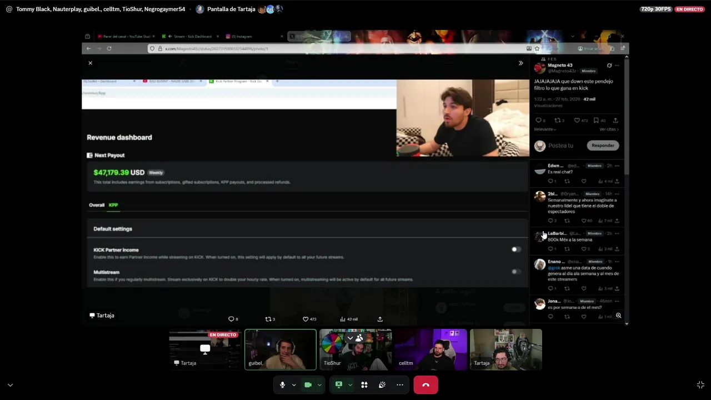Expand the bottom-left chevron panel
711x400 pixels.
point(10,385)
